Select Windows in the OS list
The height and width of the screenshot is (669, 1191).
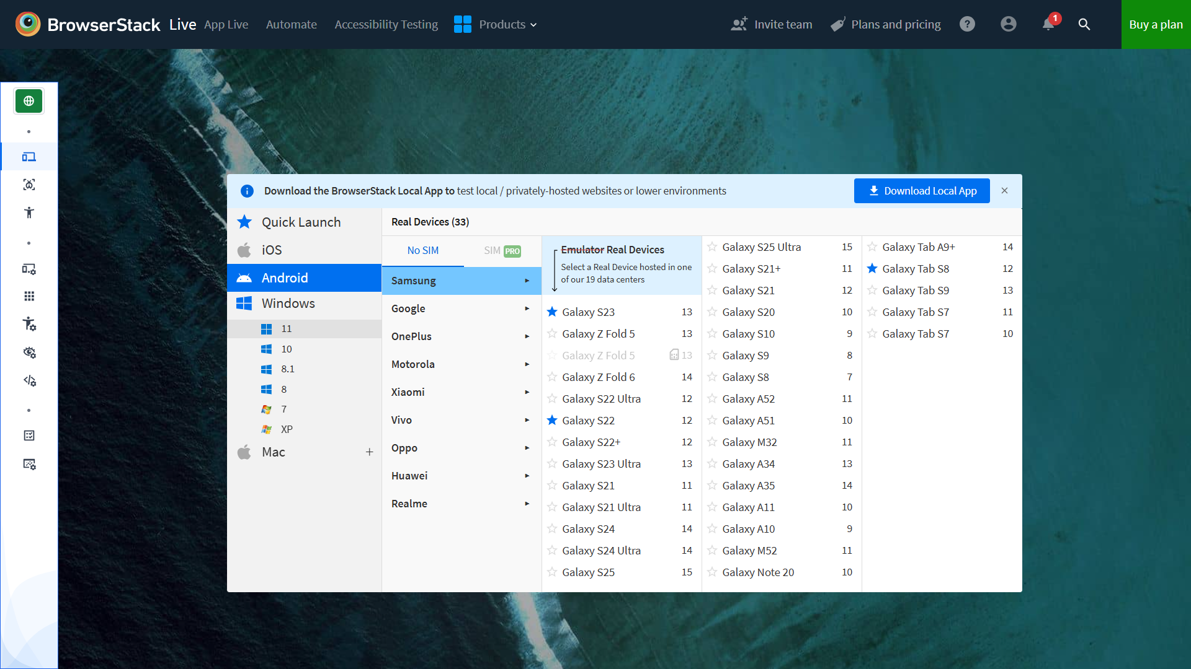click(x=304, y=304)
